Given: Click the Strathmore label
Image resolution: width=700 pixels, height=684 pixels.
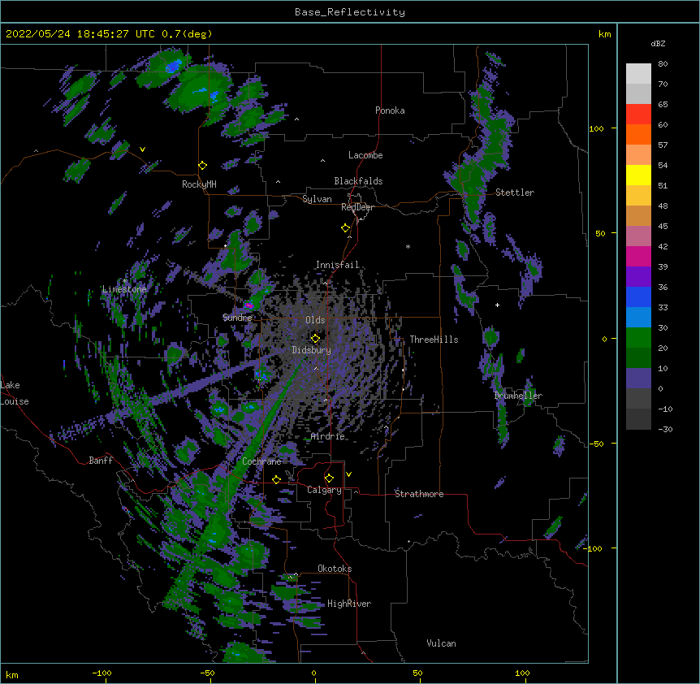Looking at the screenshot, I should point(419,494).
